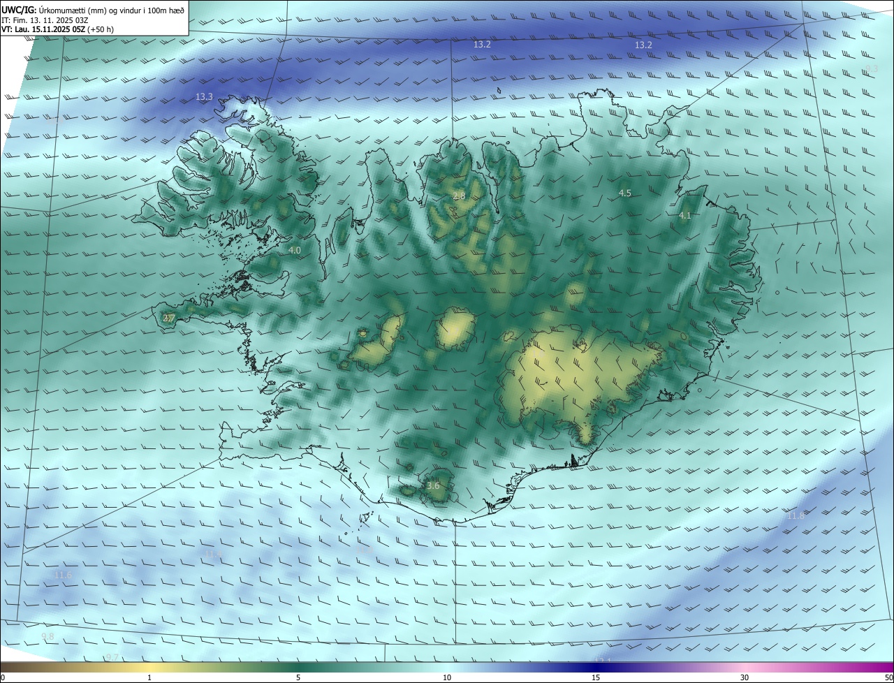Click the 9.7 value label above the color scale
This screenshot has width=894, height=683.
(112, 657)
